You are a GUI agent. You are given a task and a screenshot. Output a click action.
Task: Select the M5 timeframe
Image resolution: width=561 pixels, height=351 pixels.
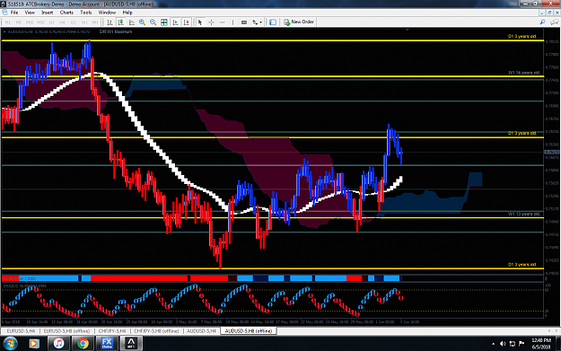point(19,22)
